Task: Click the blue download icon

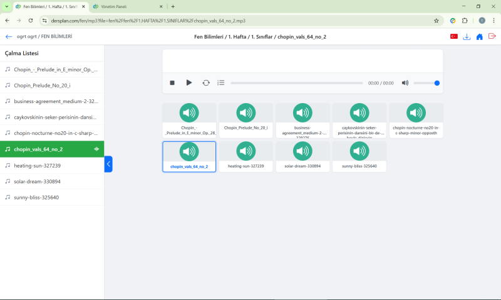Action: pyautogui.click(x=467, y=37)
